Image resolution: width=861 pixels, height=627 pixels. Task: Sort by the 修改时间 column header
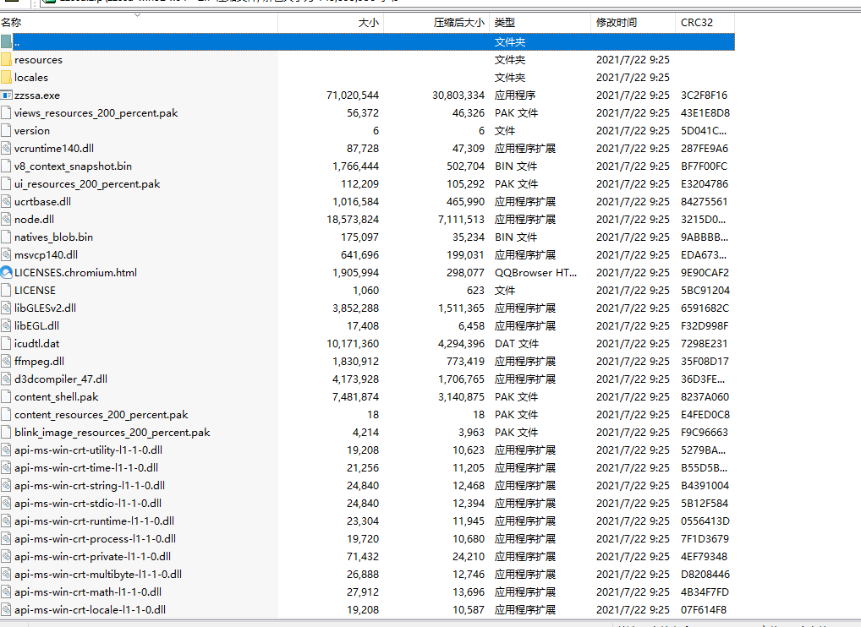pyautogui.click(x=617, y=23)
